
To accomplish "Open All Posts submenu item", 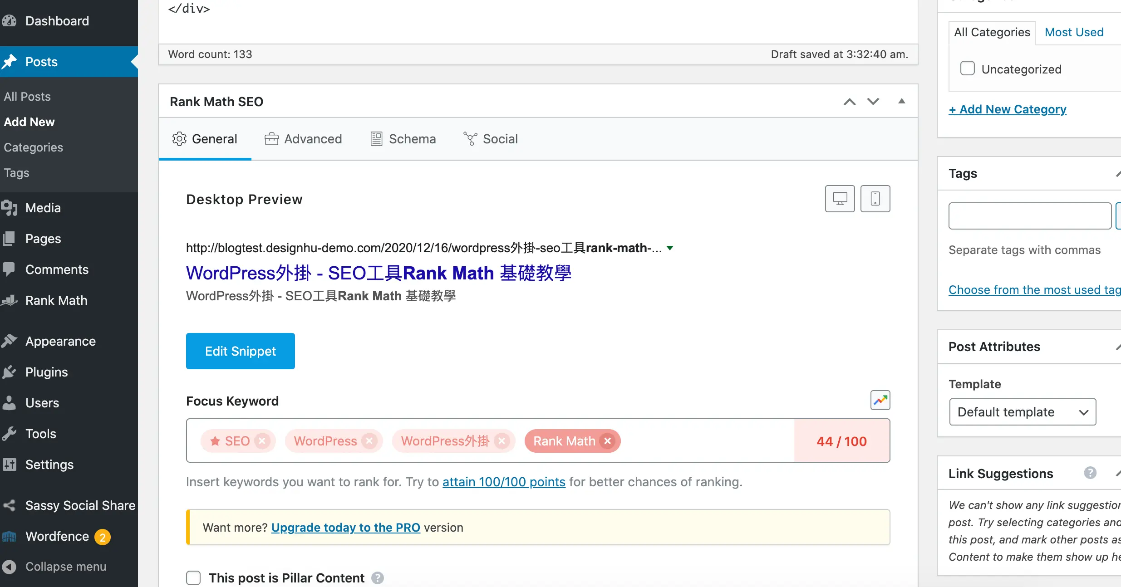I will click(x=27, y=97).
